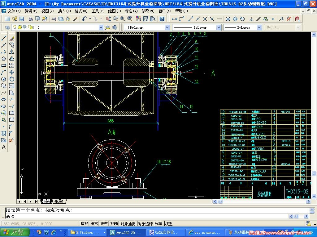Click the horizontal scrollbar right arrow

coord(308,201)
